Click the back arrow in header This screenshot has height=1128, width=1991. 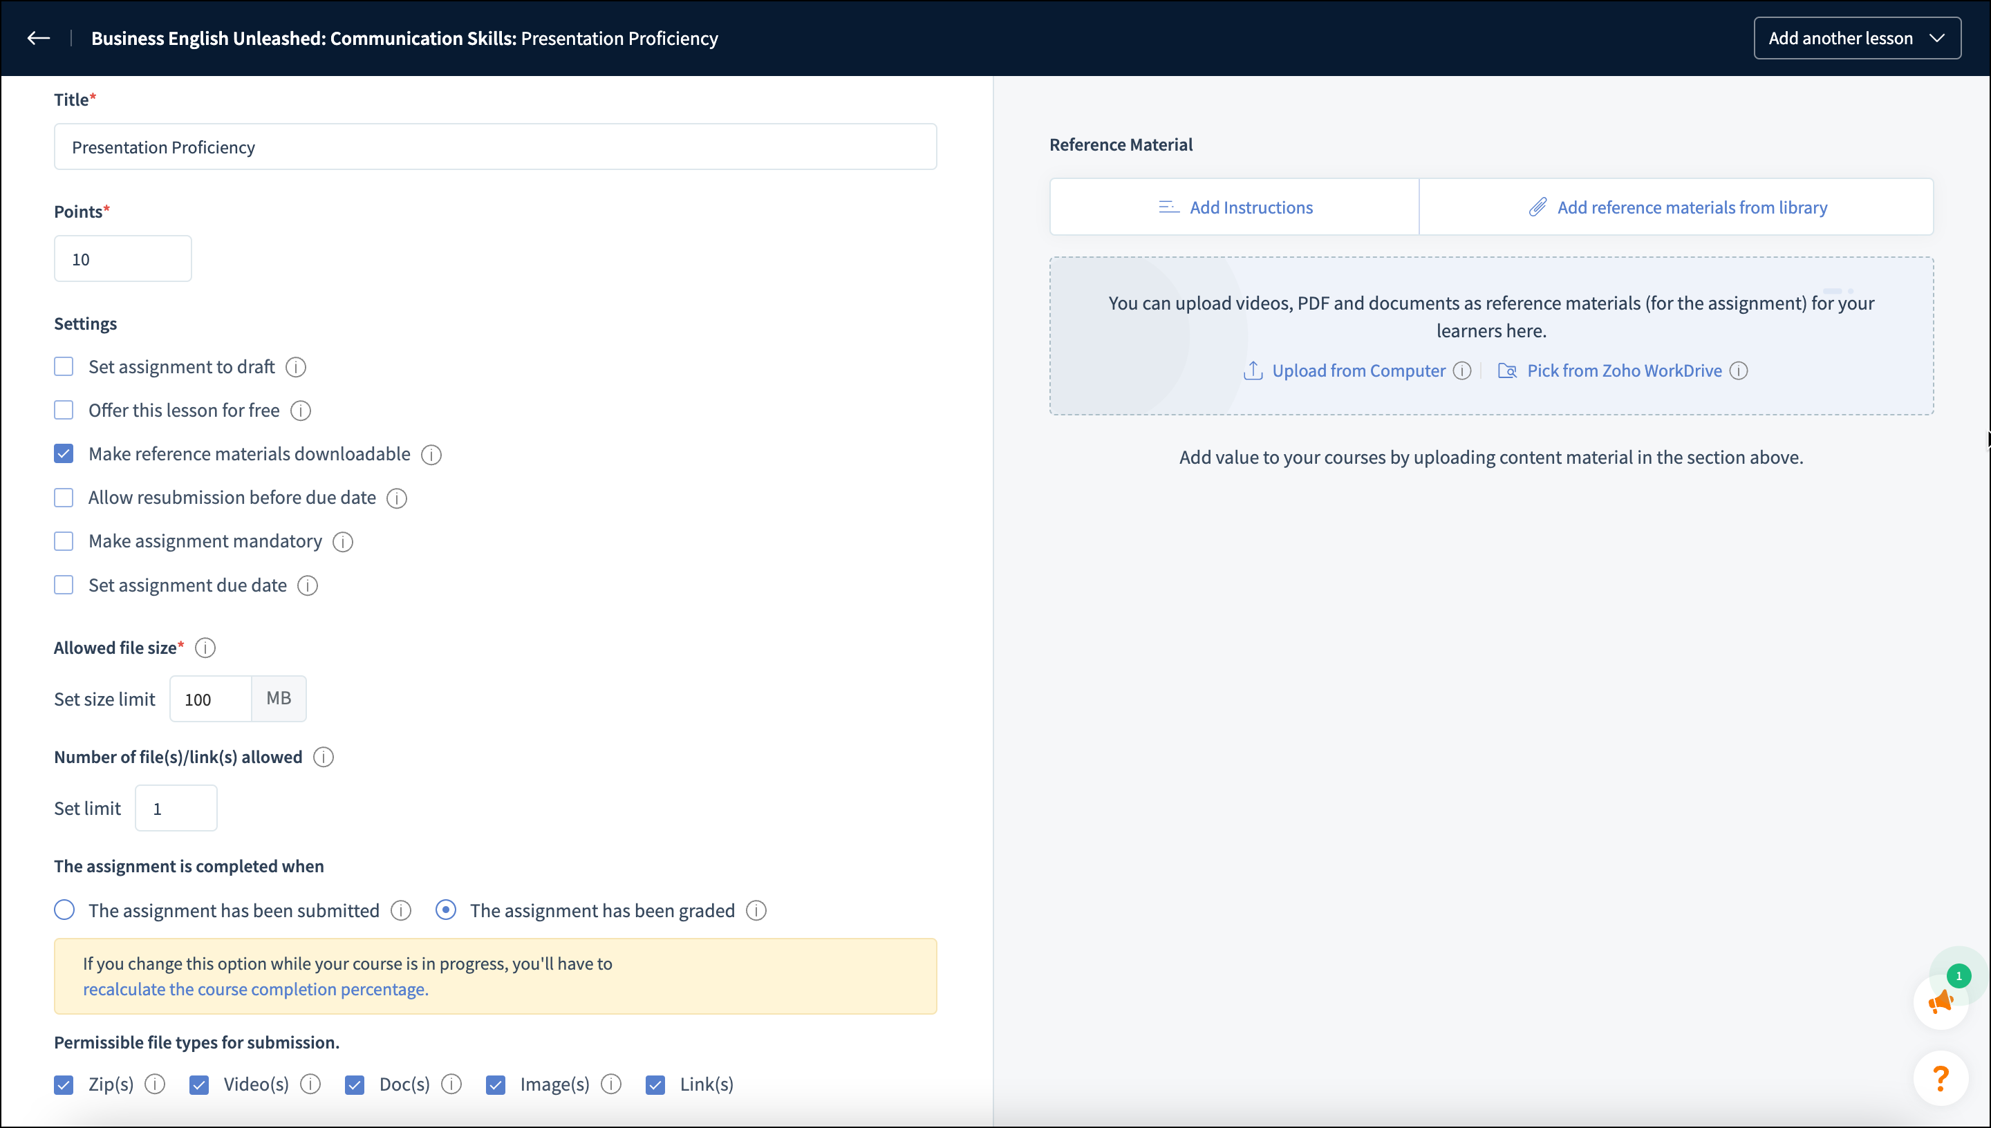38,38
